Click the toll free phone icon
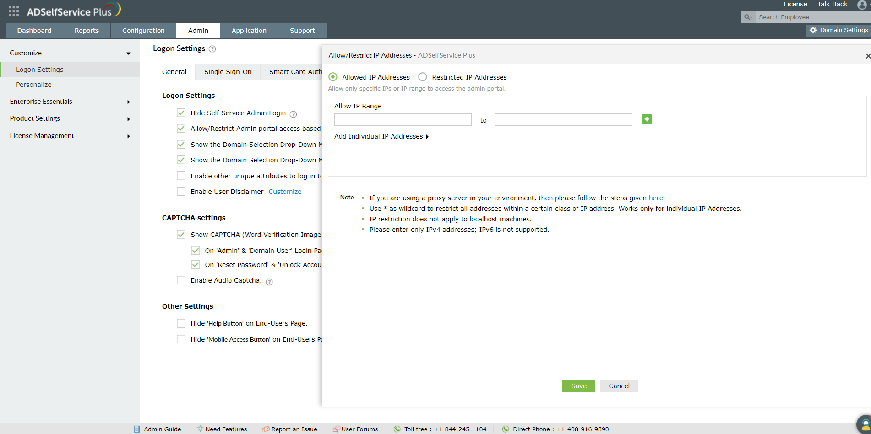The image size is (871, 434). [397, 429]
